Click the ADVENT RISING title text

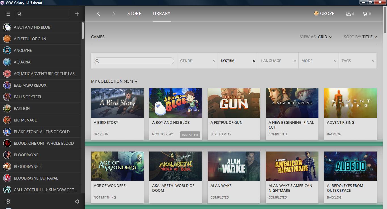pyautogui.click(x=341, y=123)
